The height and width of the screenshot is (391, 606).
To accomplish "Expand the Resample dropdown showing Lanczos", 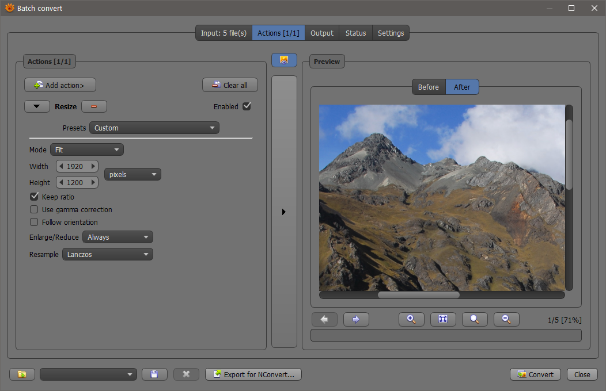I will coord(107,254).
